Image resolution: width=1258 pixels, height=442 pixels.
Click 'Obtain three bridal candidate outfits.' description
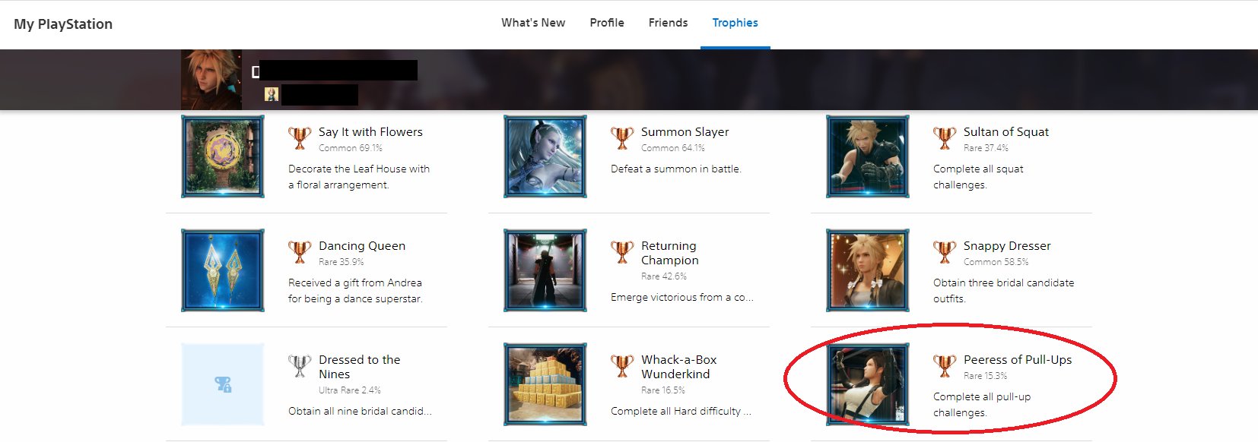[x=1004, y=291]
